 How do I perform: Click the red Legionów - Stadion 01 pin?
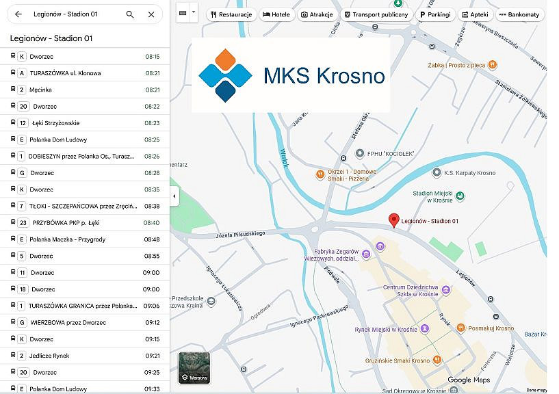tap(393, 221)
